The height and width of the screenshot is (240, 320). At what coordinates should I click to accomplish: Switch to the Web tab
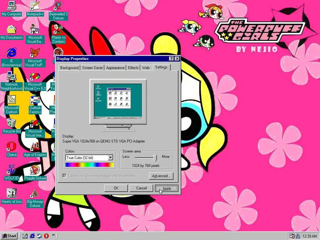146,68
